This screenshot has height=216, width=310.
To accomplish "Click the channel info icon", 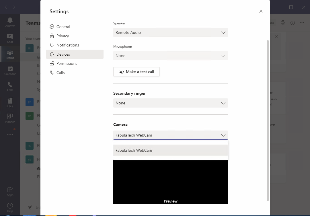I will pyautogui.click(x=293, y=23).
